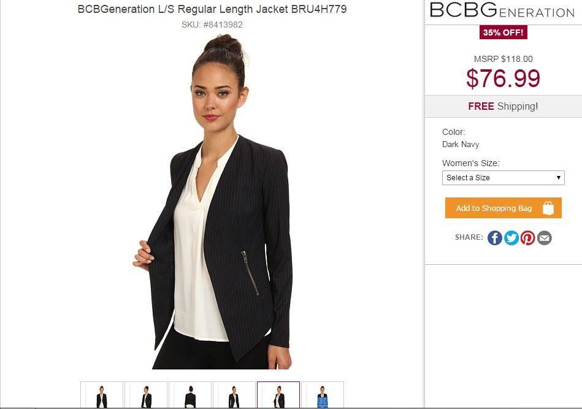The image size is (582, 409).
Task: Click the jacket product title text
Action: click(x=212, y=10)
